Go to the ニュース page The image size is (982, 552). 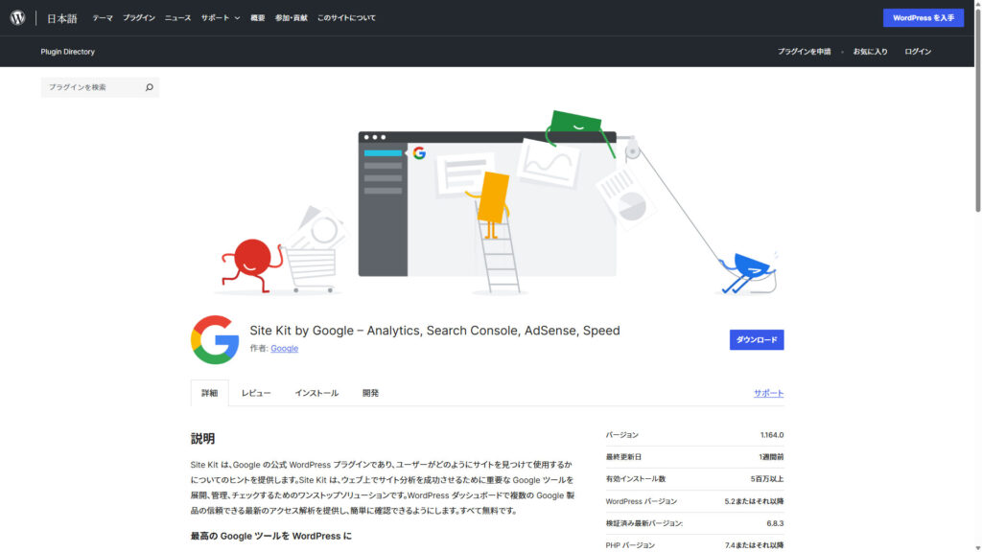point(177,18)
